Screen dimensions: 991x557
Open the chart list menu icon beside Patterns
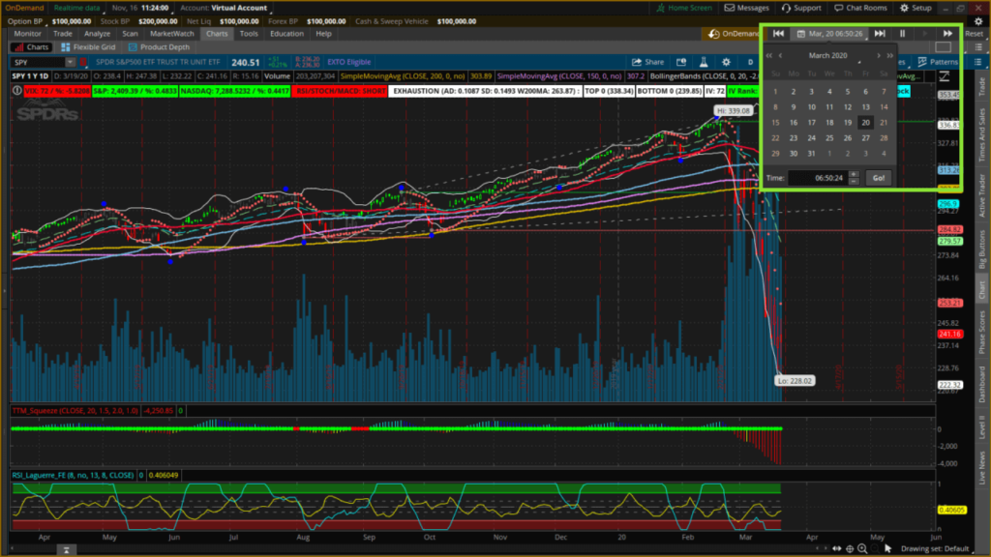pos(977,62)
